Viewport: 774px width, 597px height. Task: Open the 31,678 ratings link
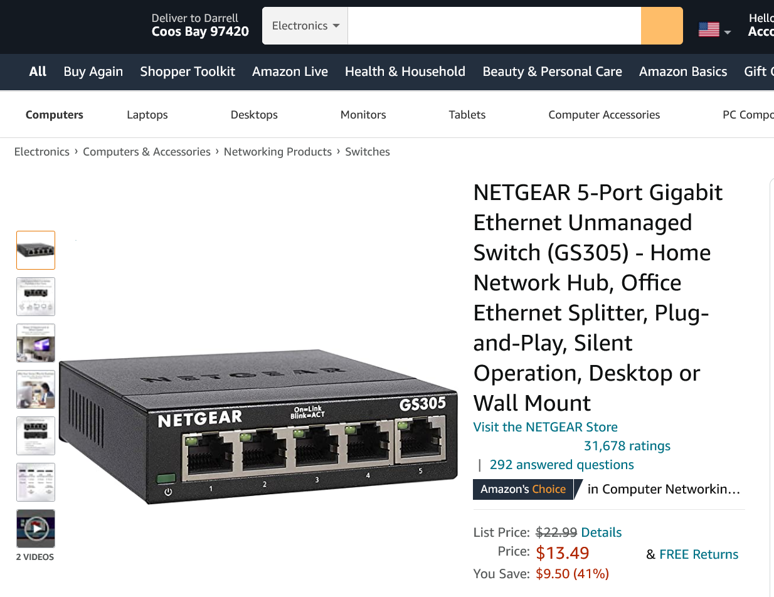(x=627, y=446)
